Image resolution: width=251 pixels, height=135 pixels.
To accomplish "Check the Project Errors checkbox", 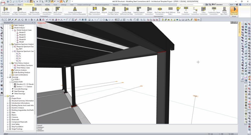I will (x=10, y=98).
